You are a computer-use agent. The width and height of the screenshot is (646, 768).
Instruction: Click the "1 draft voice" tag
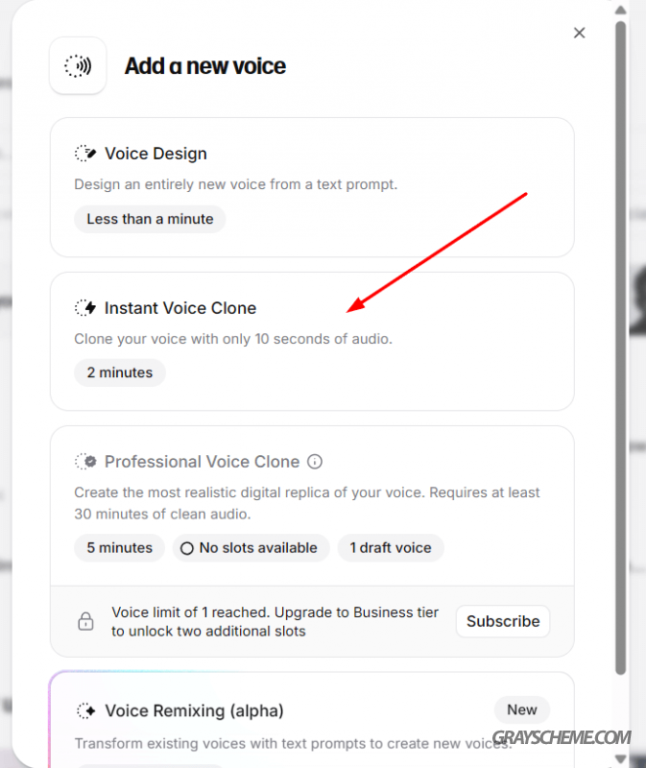coord(391,548)
